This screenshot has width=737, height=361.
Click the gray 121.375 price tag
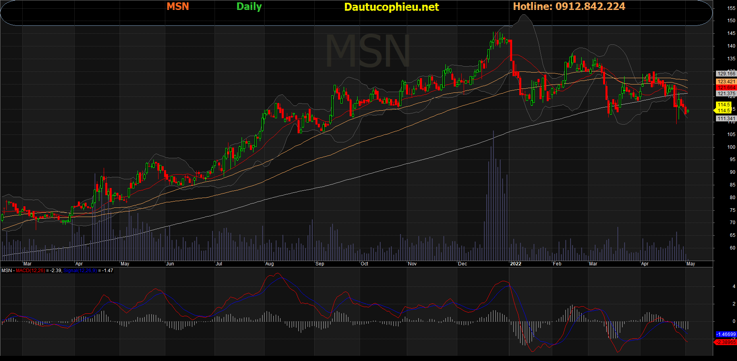click(x=726, y=94)
